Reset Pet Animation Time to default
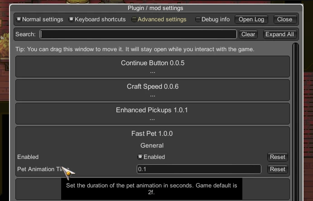The image size is (313, 201). coord(278,169)
